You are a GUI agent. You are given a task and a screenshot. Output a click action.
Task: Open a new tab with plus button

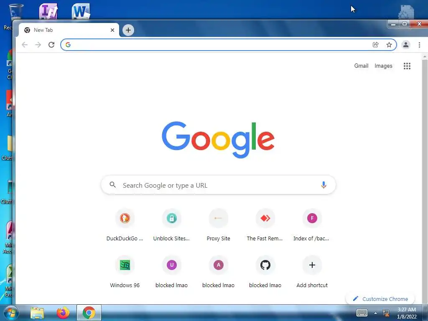coord(128,30)
